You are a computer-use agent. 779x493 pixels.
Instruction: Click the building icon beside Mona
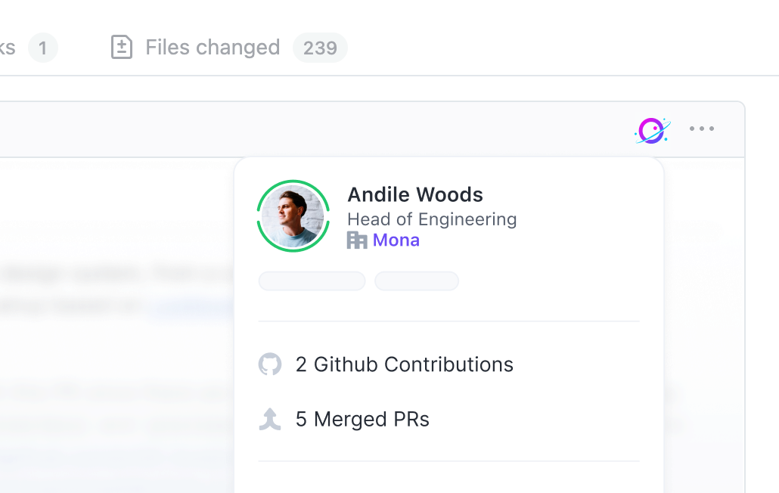[x=357, y=240]
